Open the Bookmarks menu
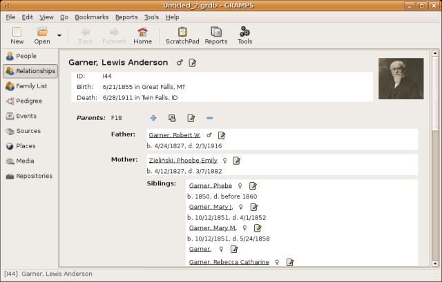The height and width of the screenshot is (282, 442). pos(91,17)
